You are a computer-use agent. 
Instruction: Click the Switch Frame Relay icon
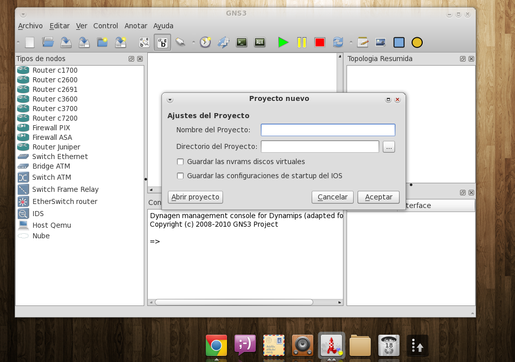tap(23, 189)
